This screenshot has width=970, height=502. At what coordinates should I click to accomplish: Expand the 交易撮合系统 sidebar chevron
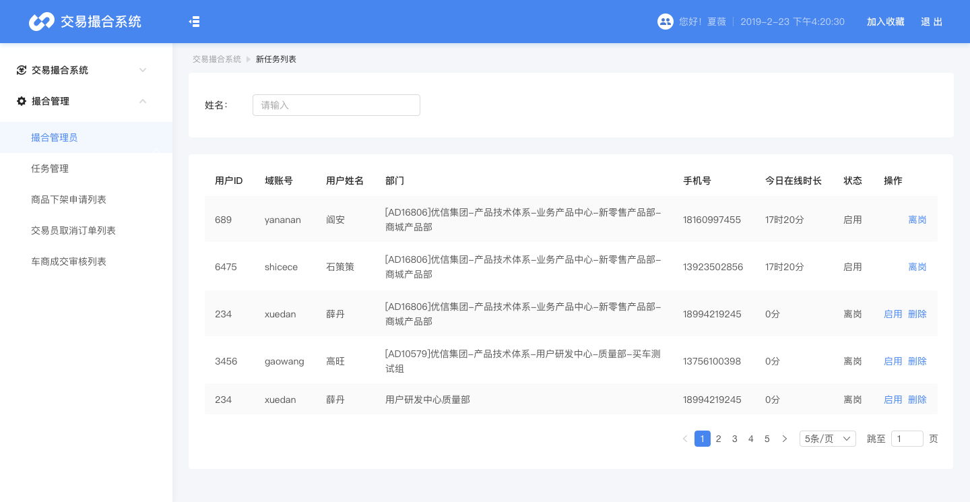click(143, 70)
